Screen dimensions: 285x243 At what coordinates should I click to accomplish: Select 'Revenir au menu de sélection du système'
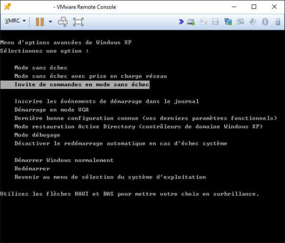coord(110,177)
